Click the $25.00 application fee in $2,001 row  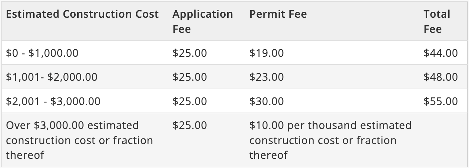pyautogui.click(x=190, y=101)
